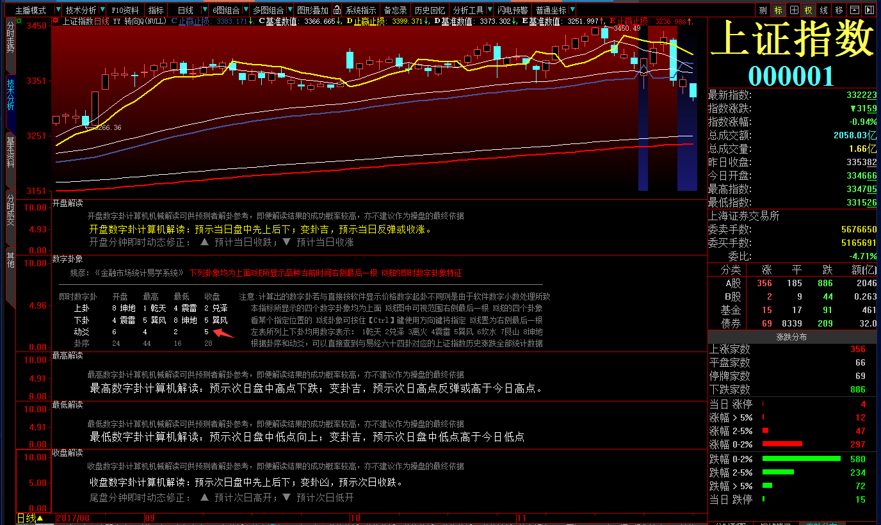Image resolution: width=881 pixels, height=525 pixels.
Task: Open 历史回忆 from the toolbar
Action: tap(430, 10)
